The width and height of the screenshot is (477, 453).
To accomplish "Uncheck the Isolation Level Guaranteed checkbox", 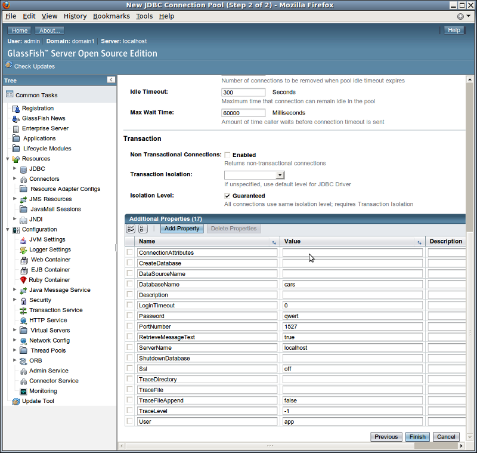I will [x=228, y=196].
